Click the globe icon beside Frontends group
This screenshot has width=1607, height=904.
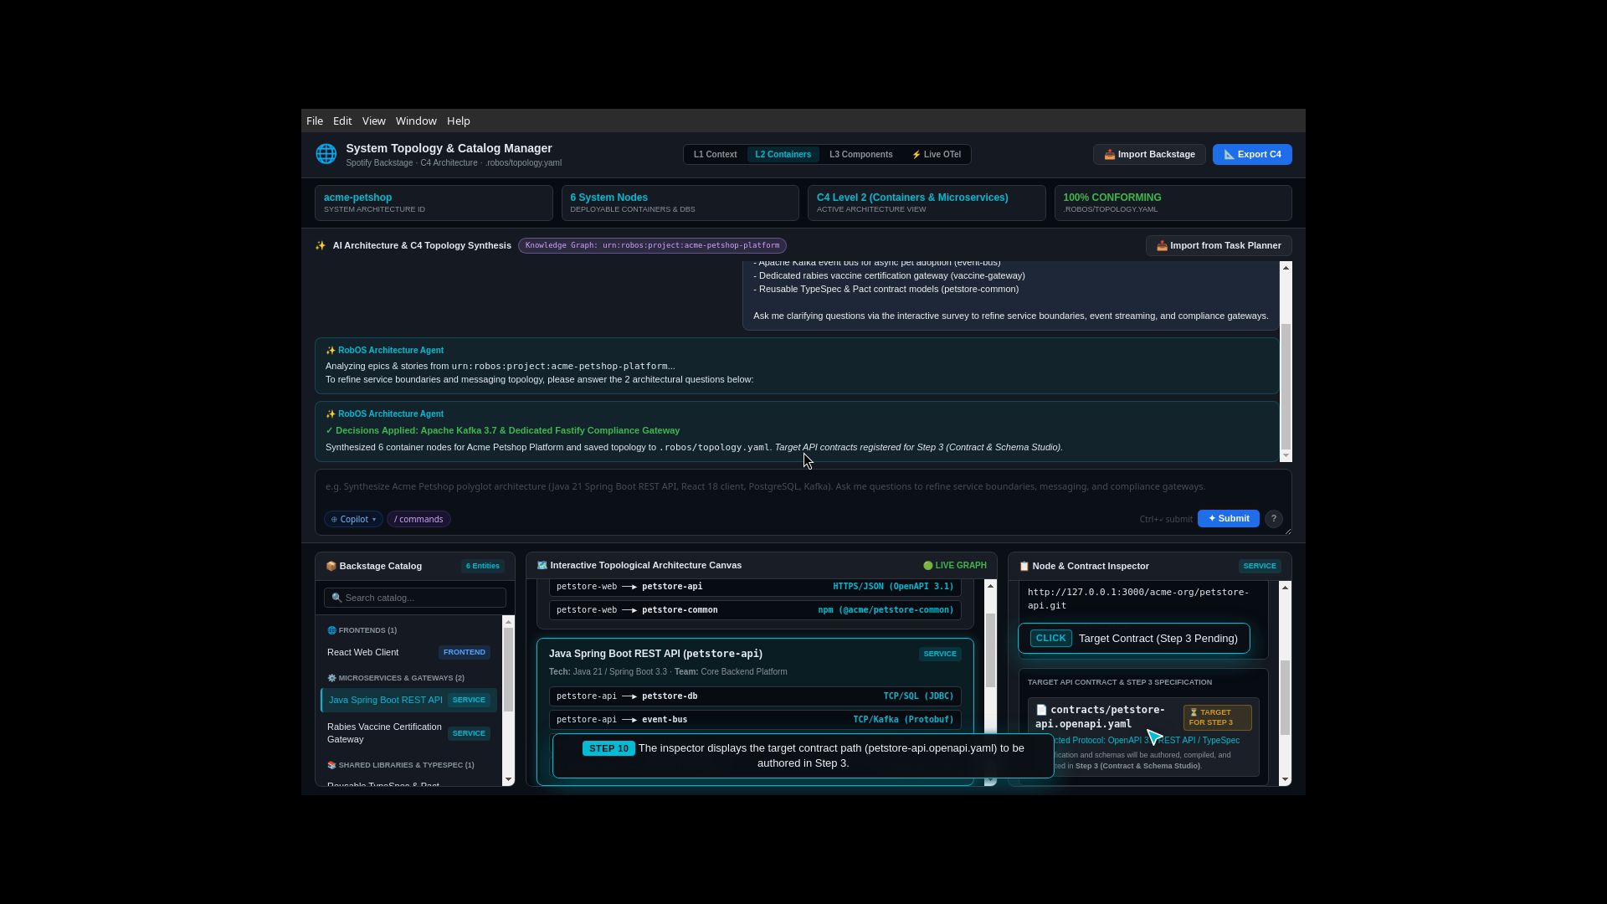coord(331,630)
